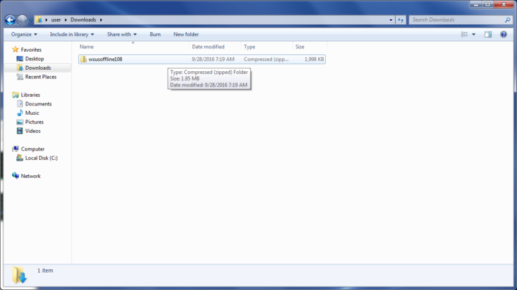Screen dimensions: 517x290
Task: Click the Computer monitor icon
Action: pos(15,149)
